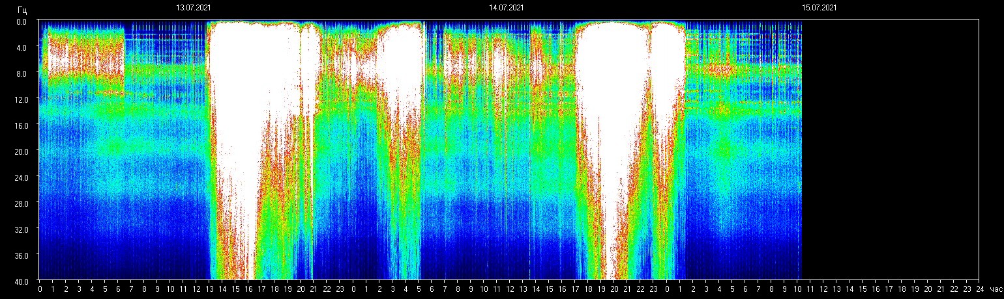
Task: Select the 12.0 frequency axis label
Action: pos(22,99)
